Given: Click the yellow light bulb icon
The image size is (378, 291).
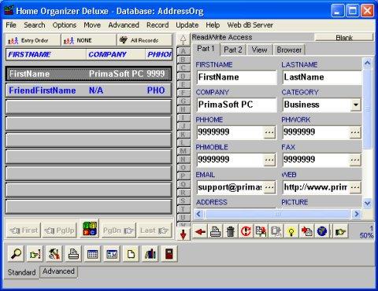Looking at the screenshot, I should coord(291,231).
